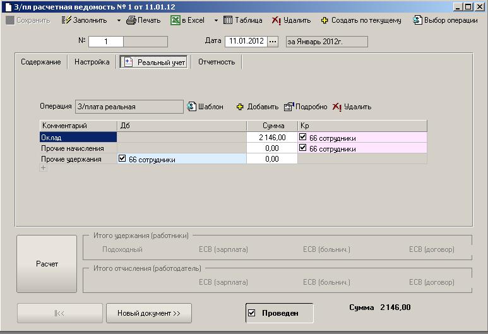Switch to the Отчетность tab

(217, 62)
